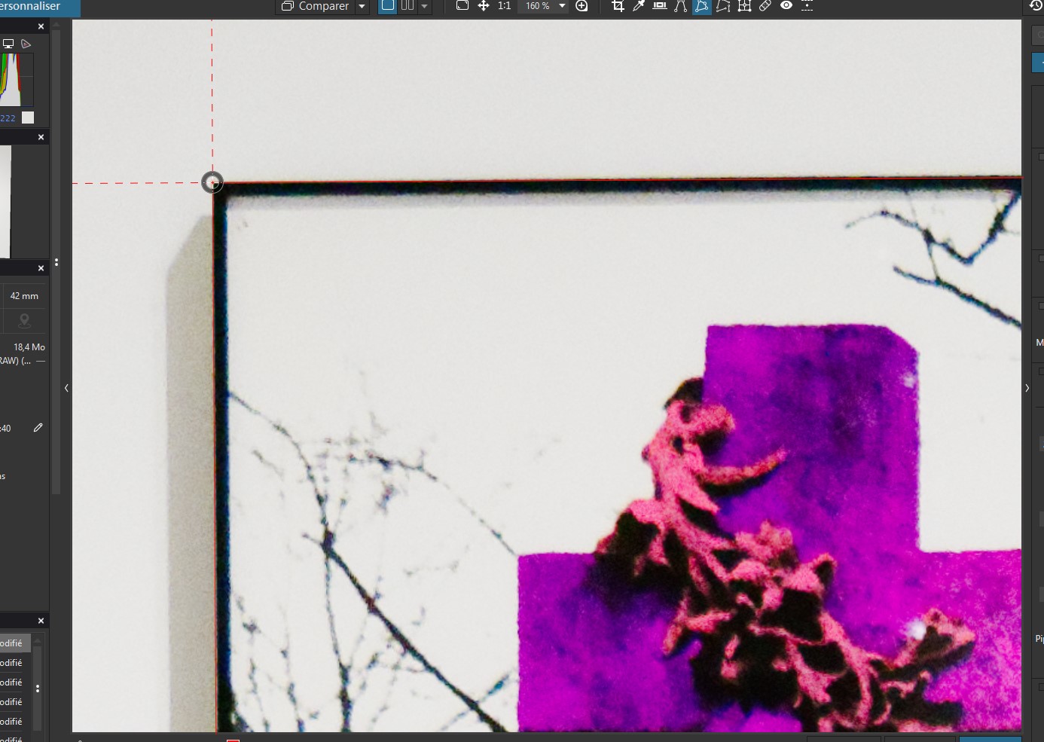Choose the force parallels perspective tool

tap(681, 6)
